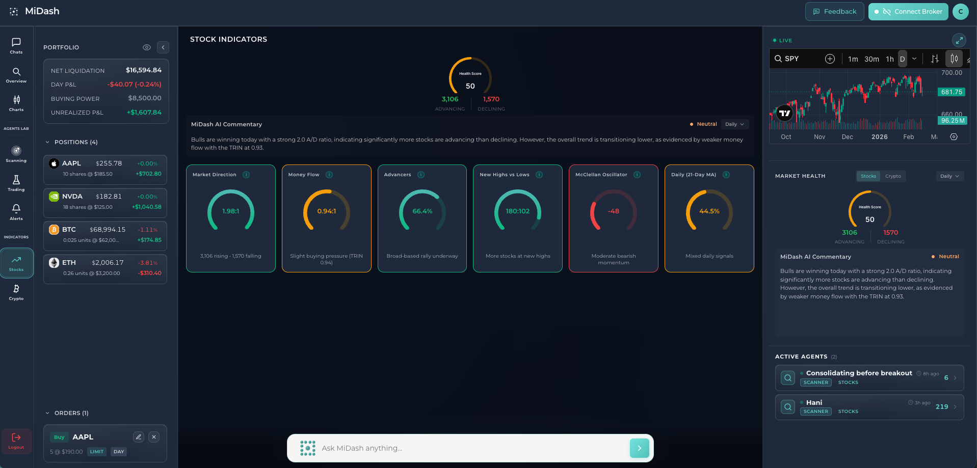Open more chart intervals dropdown
Viewport: 977px width, 468px height.
914,59
